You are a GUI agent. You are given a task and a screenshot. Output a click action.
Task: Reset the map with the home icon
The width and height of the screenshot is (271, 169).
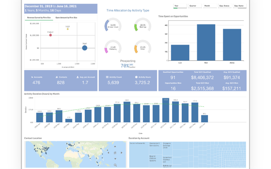click(115, 152)
